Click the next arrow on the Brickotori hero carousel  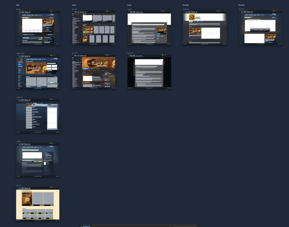58,68
